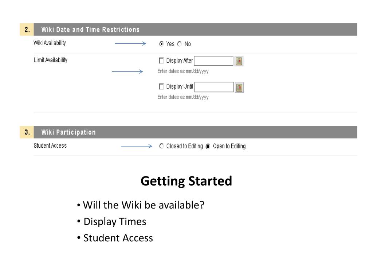
Task: Choose Open to Editing student access
Action: pyautogui.click(x=208, y=146)
